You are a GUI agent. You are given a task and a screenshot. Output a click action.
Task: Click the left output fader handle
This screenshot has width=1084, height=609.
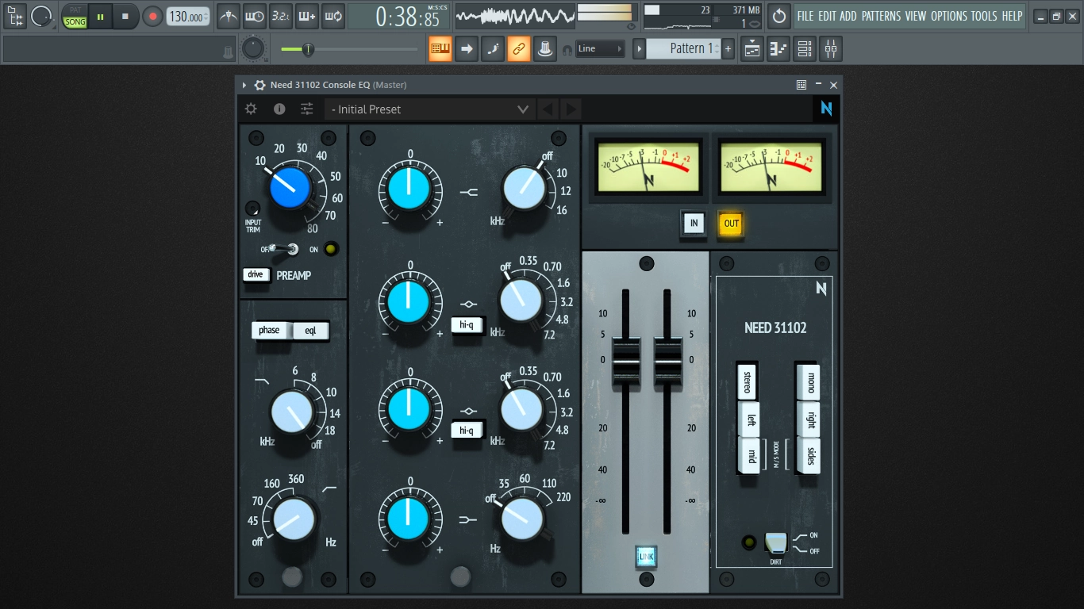pos(626,364)
